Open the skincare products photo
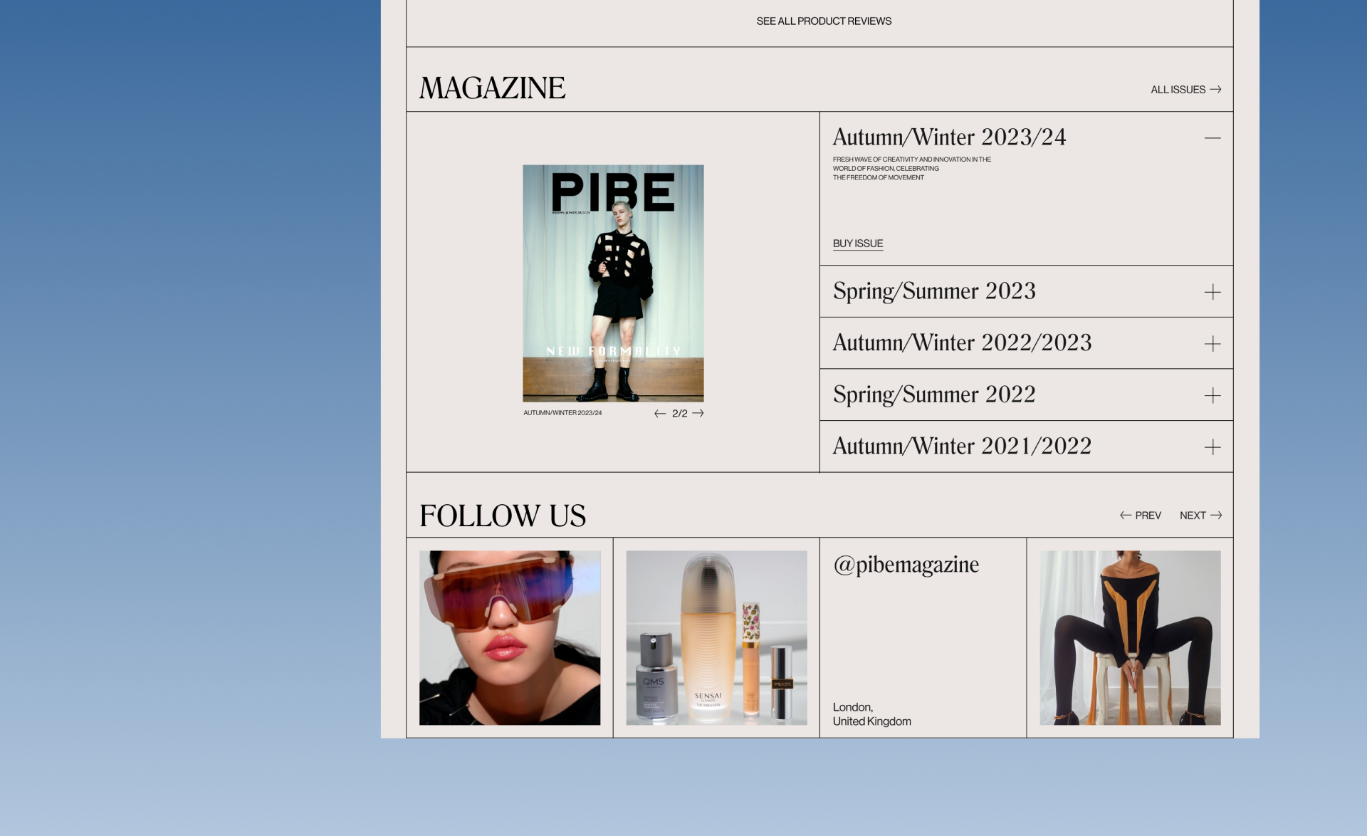This screenshot has height=836, width=1367. 716,637
